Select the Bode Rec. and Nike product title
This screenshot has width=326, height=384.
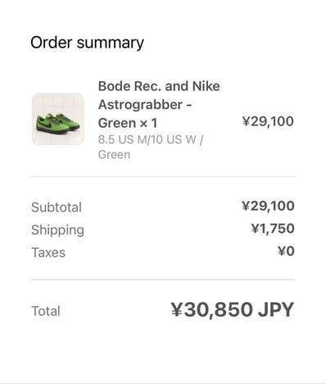(x=159, y=86)
